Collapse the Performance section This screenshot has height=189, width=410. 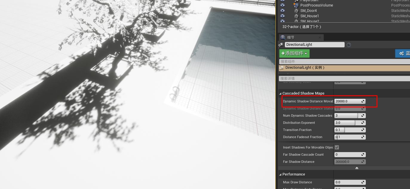(x=280, y=174)
